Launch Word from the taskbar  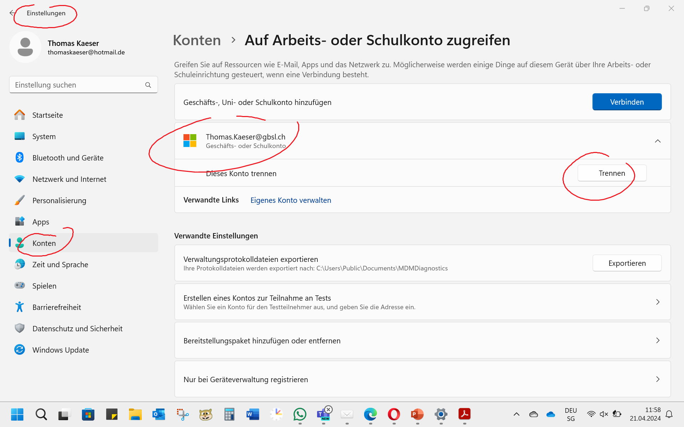tap(253, 414)
